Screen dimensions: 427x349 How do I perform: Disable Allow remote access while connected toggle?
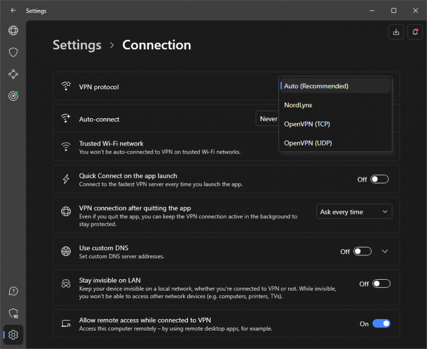381,324
